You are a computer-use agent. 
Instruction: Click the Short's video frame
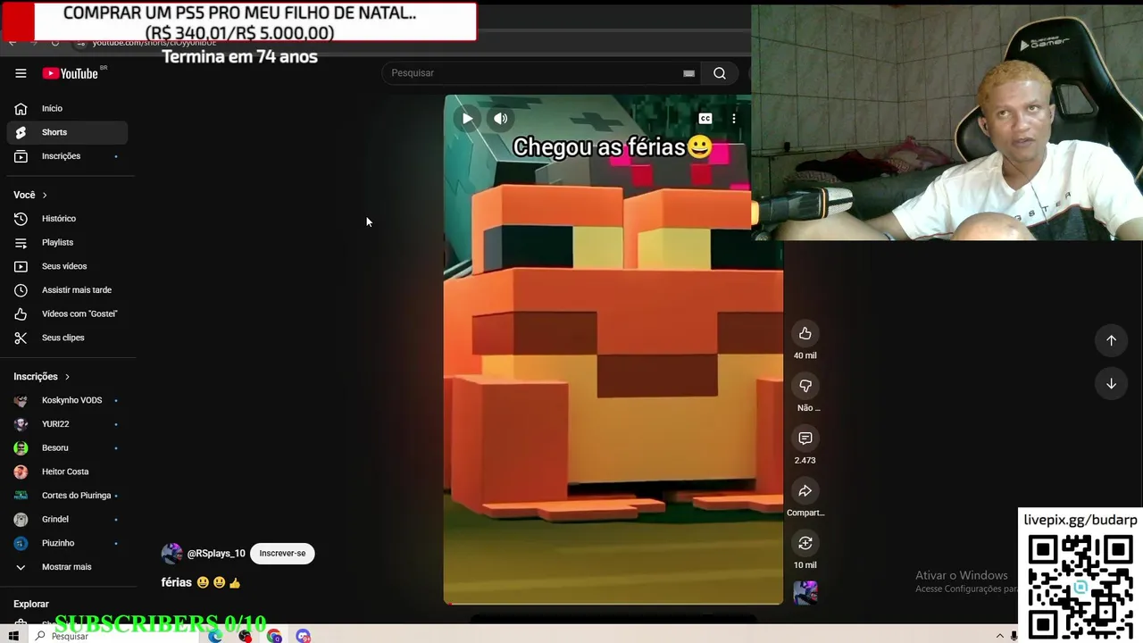pyautogui.click(x=613, y=349)
